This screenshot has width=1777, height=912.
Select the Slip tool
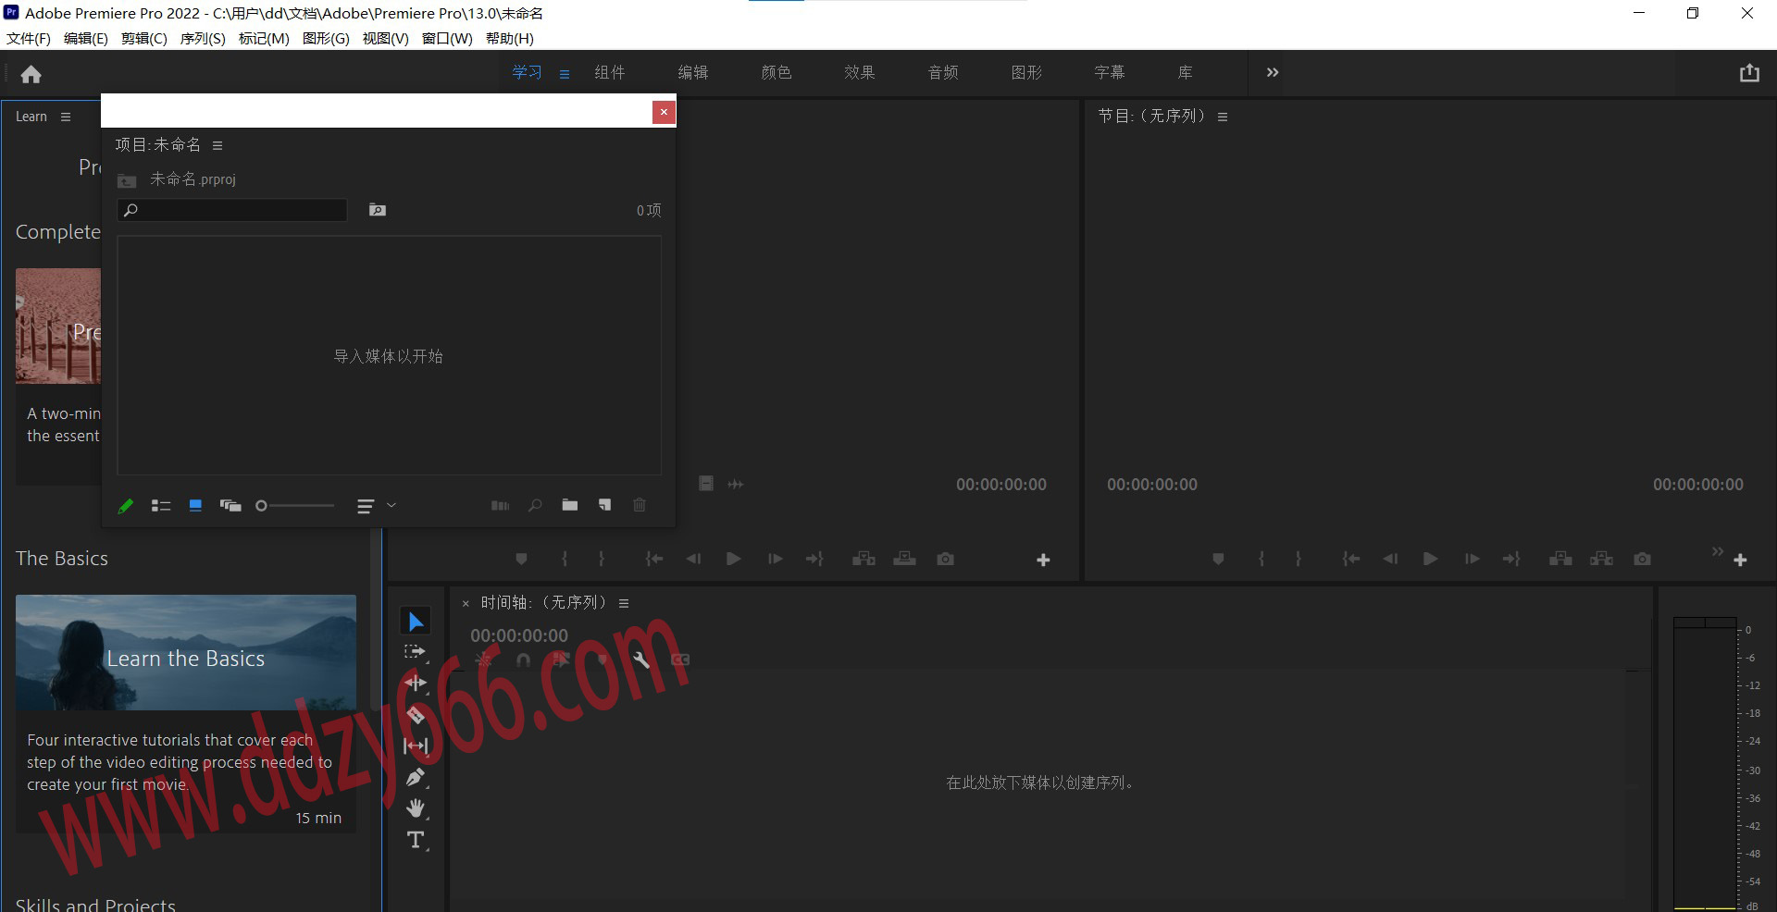(416, 746)
